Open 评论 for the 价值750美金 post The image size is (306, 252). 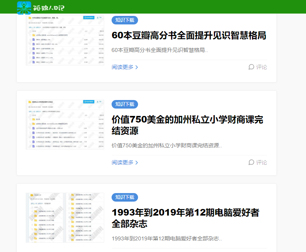[x=261, y=162]
